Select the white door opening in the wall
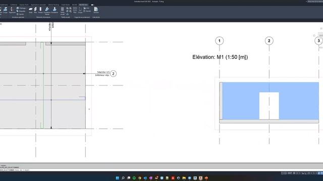 click(x=269, y=106)
